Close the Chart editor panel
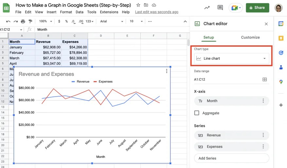 click(x=266, y=24)
